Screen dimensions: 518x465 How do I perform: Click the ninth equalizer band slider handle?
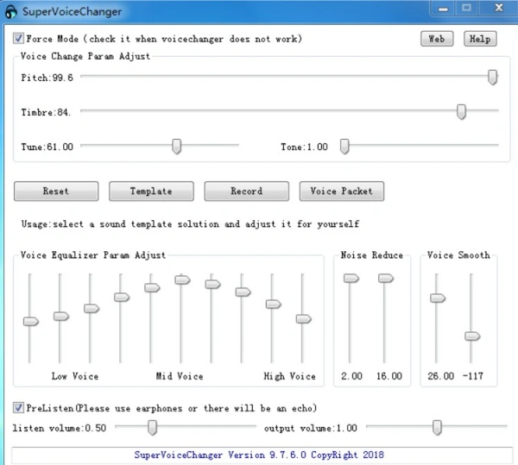pyautogui.click(x=274, y=304)
